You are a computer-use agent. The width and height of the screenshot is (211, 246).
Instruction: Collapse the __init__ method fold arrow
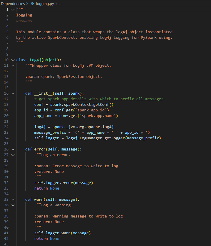13,93
